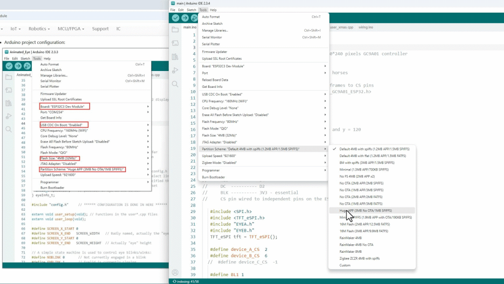Open Sketchbook folder icon in Arduino IDE 2.3.4 sidebar
Viewport: 504px width, 284px height.
click(175, 29)
